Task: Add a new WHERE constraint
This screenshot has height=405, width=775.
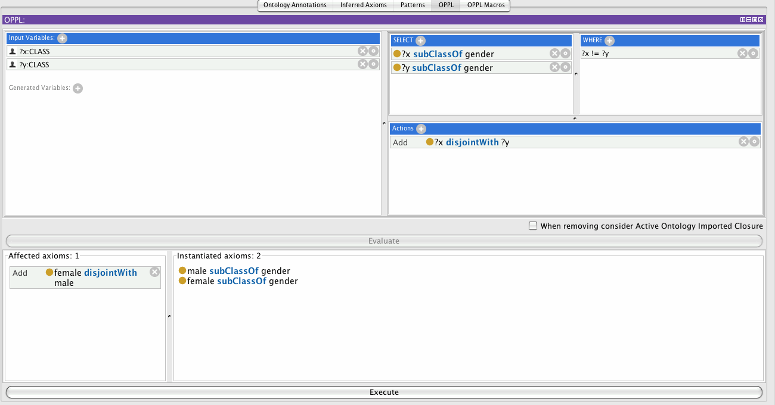Action: coord(609,40)
